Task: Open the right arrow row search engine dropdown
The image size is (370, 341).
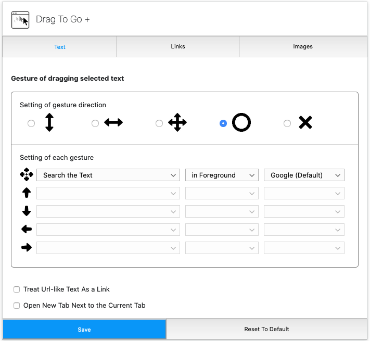Action: tap(304, 248)
